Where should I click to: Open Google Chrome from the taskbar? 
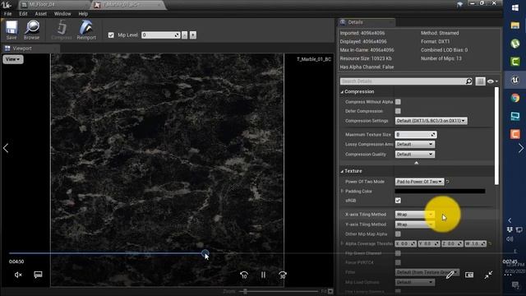(515, 98)
